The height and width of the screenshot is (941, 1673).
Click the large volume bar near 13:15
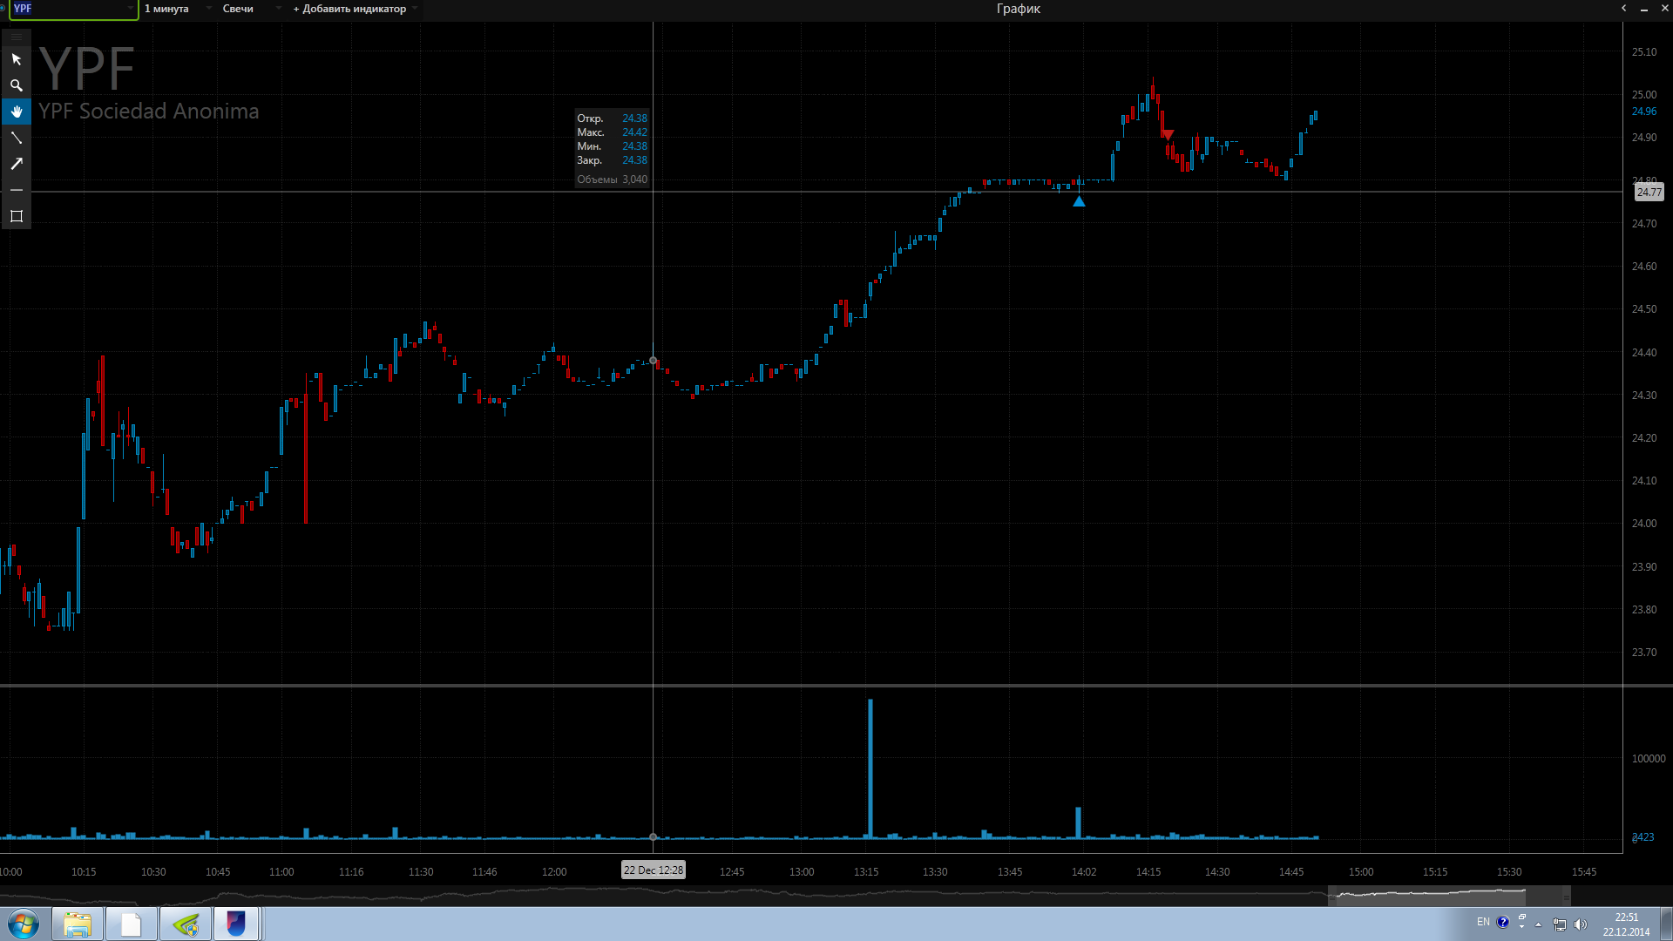[870, 768]
